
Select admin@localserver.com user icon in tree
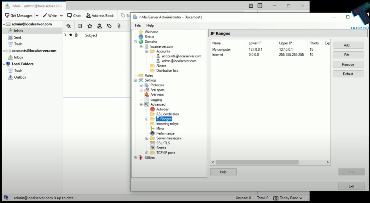(158, 61)
